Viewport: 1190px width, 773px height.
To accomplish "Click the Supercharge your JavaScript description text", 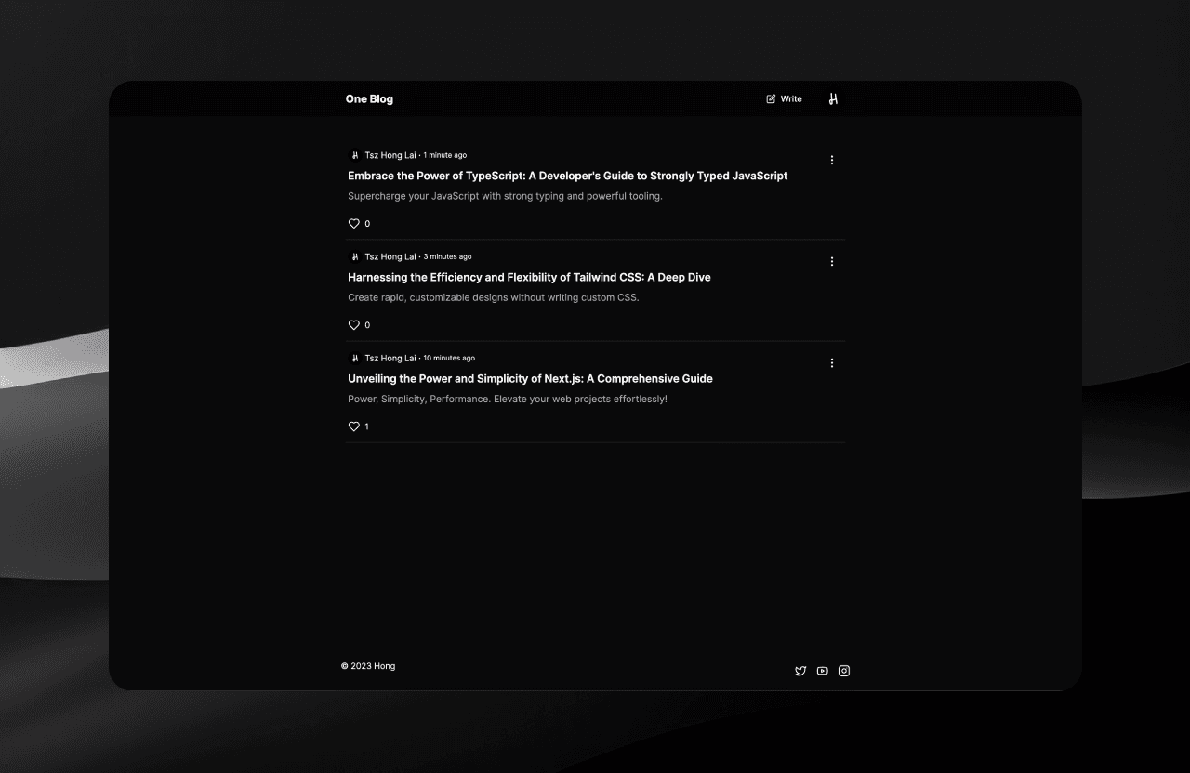I will (x=505, y=196).
